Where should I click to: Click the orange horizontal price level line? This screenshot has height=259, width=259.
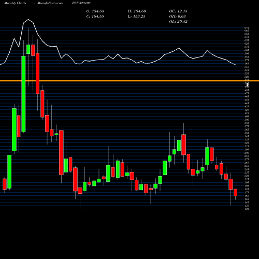(x=129, y=81)
